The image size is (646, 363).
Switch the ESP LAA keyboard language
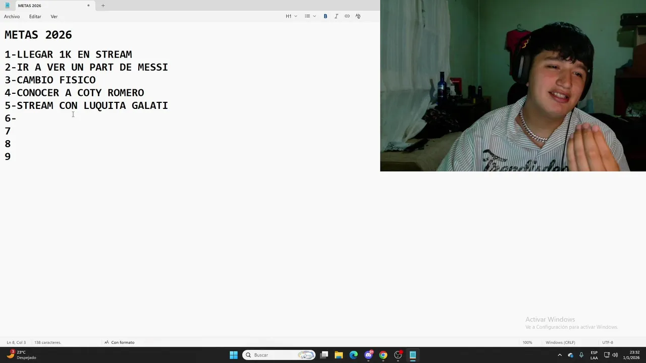594,355
